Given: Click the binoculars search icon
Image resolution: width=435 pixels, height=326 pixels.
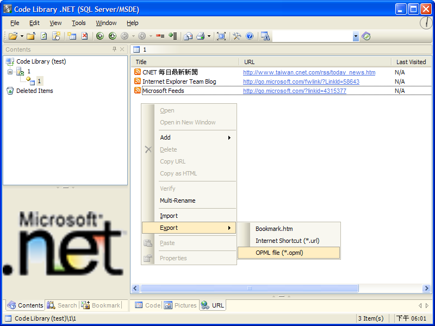Looking at the screenshot, I should pyautogui.click(x=265, y=36).
